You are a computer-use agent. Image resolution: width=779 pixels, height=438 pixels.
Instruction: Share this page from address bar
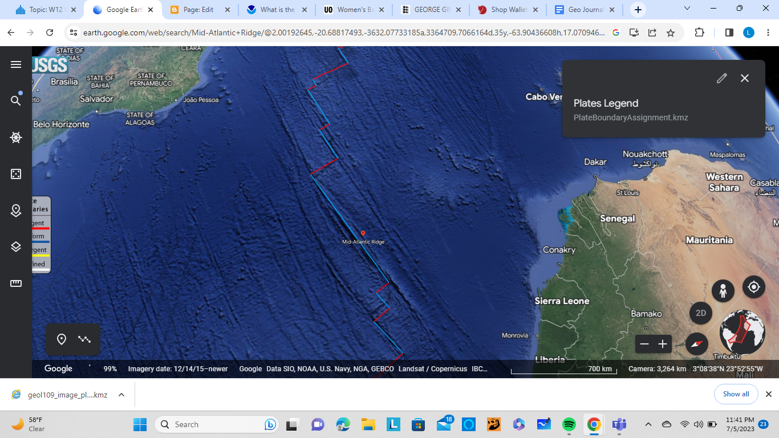(652, 33)
